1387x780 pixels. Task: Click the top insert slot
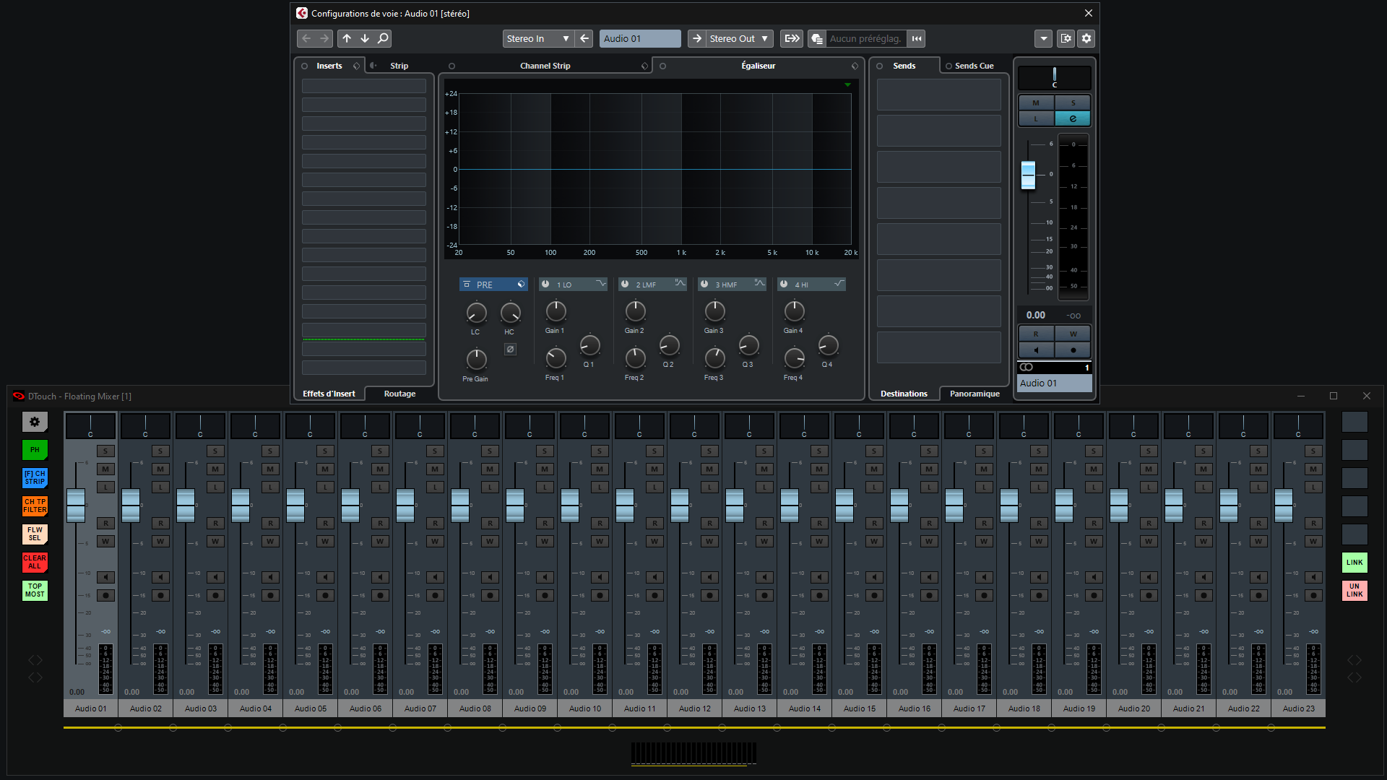point(363,86)
